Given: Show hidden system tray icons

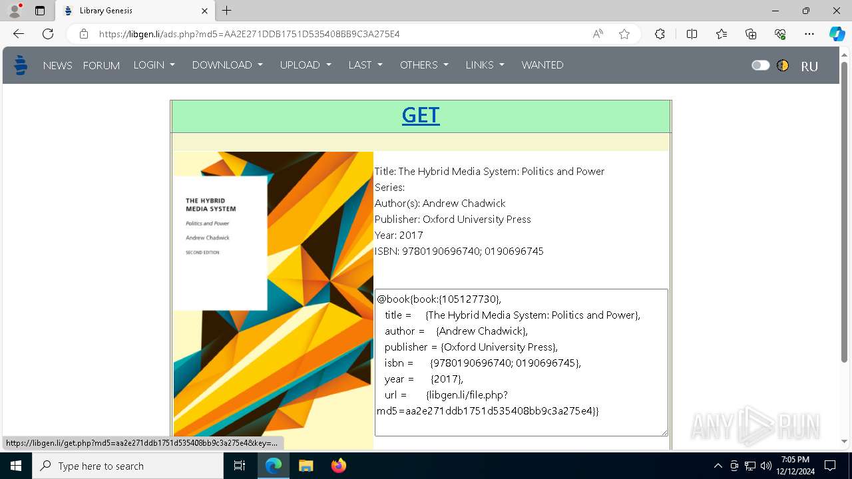Looking at the screenshot, I should pos(718,466).
